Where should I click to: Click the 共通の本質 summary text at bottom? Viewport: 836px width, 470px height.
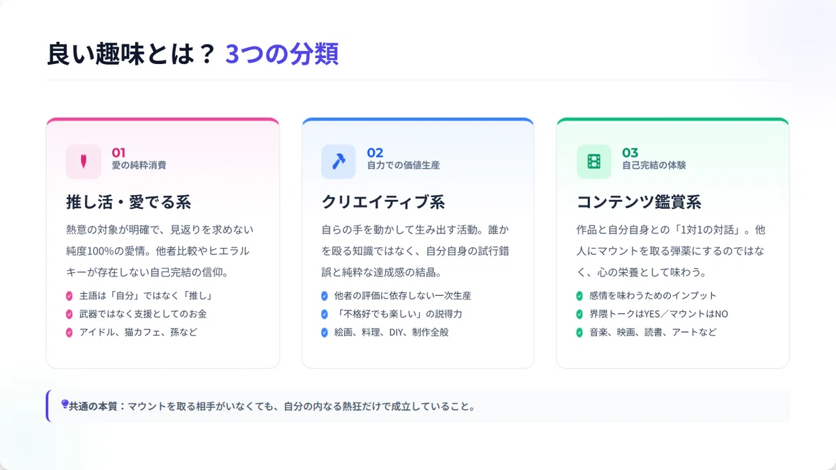coord(272,406)
